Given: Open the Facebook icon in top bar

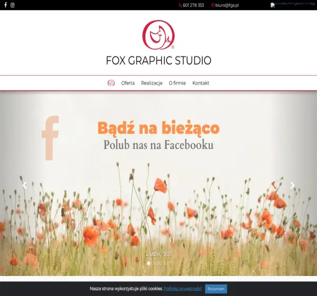Looking at the screenshot, I should click(x=6, y=5).
